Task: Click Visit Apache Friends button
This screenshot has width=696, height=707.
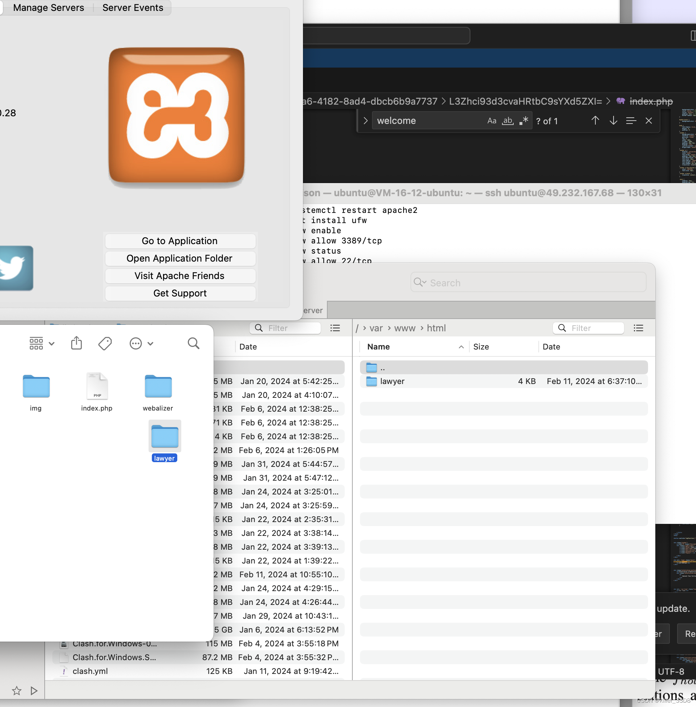Action: click(x=180, y=276)
